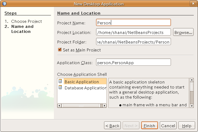198x132 pixels.
Task: Go back with the Back button
Action: [112, 126]
